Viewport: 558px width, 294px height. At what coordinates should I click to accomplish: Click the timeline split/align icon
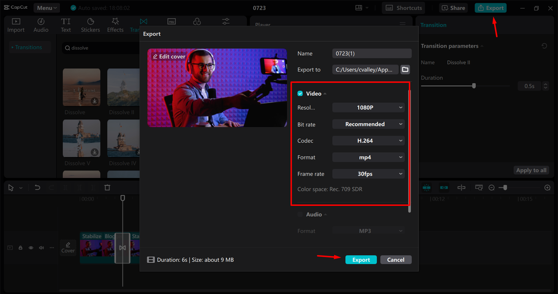(461, 188)
